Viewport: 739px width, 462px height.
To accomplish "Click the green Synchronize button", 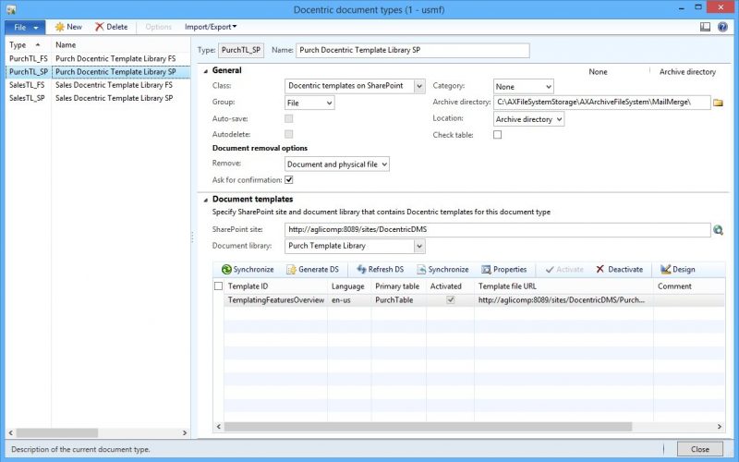I will (x=248, y=269).
